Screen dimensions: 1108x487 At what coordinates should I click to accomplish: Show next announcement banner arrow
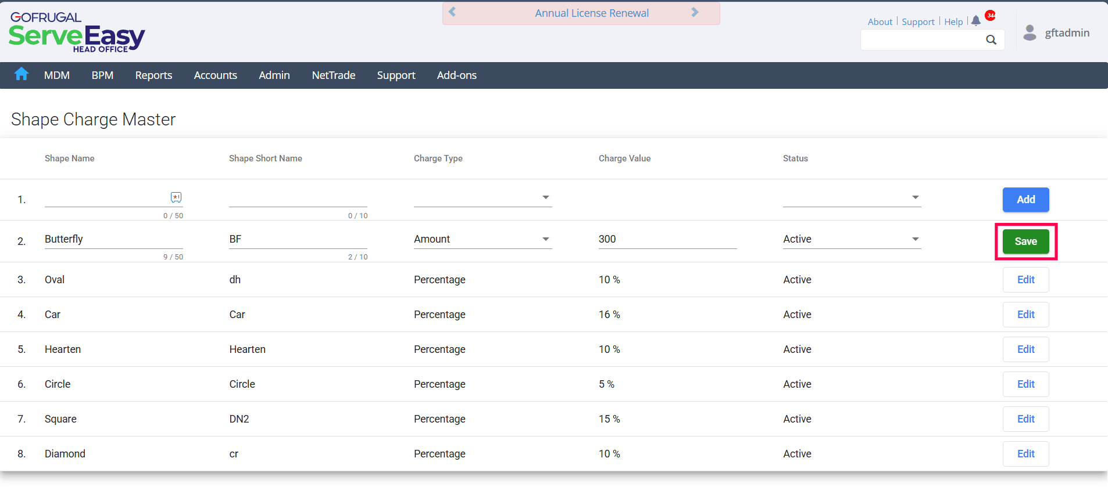pyautogui.click(x=695, y=12)
